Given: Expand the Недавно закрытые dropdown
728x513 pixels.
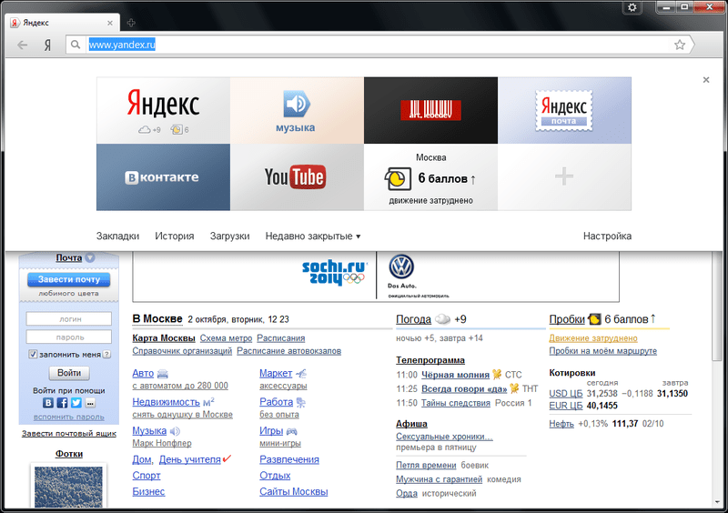Looking at the screenshot, I should tap(313, 236).
